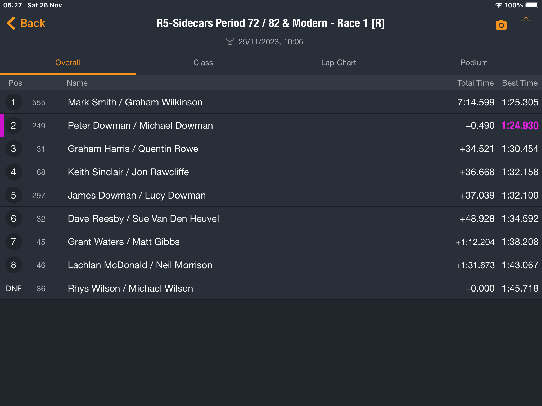Screen dimensions: 542x406
Task: Open the share export icon
Action: tap(526, 24)
